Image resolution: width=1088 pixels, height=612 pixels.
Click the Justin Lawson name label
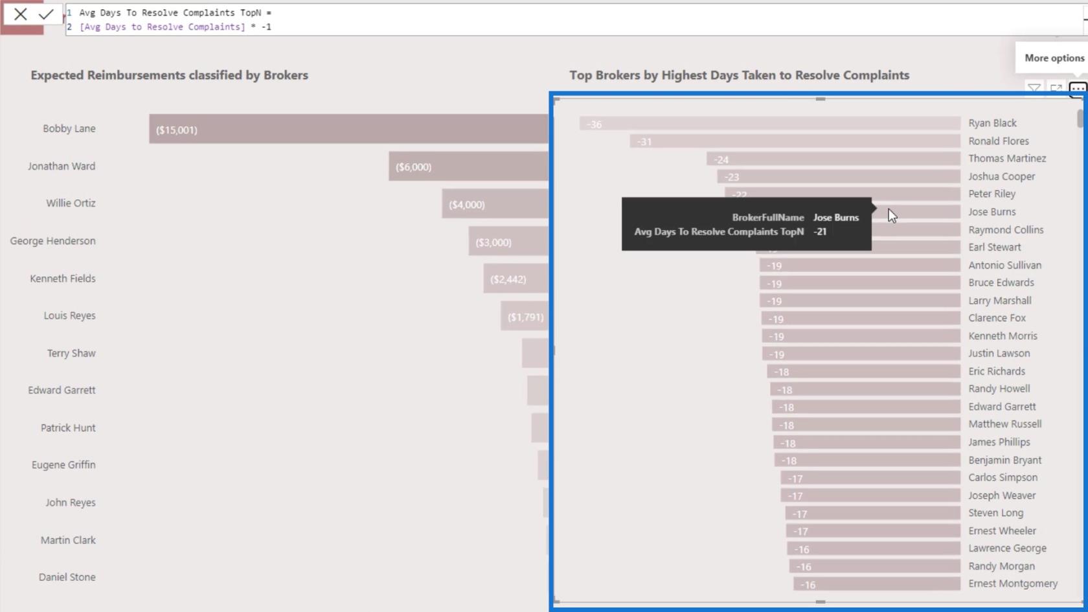point(999,354)
